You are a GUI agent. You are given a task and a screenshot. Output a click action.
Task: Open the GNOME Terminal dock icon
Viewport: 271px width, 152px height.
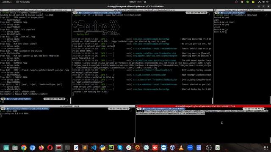click(67, 148)
